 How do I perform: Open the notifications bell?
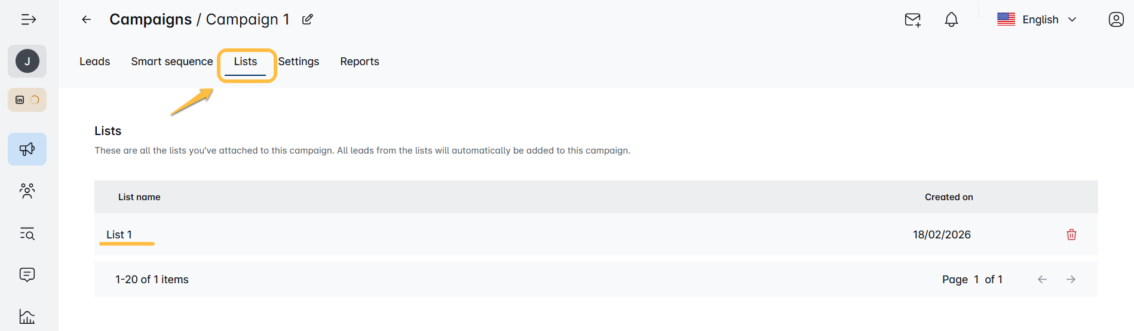pyautogui.click(x=951, y=20)
